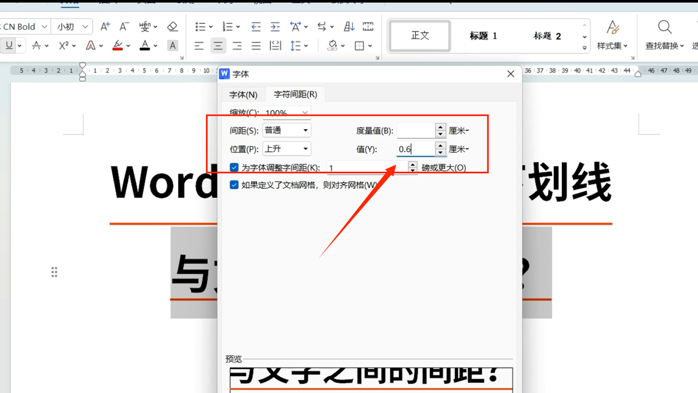698x393 pixels.
Task: Open the line spacing dropdown arrow
Action: coord(306,45)
